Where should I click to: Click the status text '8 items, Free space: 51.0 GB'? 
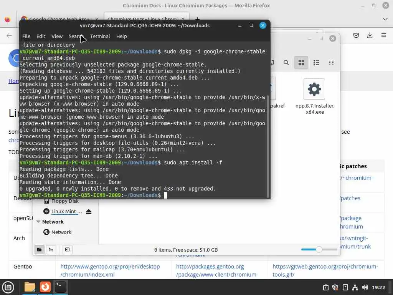click(x=186, y=250)
